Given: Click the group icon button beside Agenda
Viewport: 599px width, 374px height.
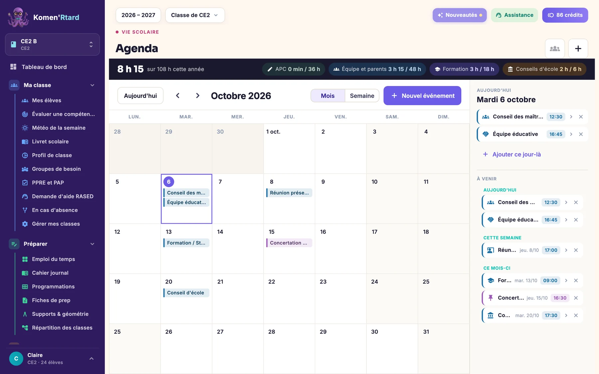Looking at the screenshot, I should coord(555,49).
